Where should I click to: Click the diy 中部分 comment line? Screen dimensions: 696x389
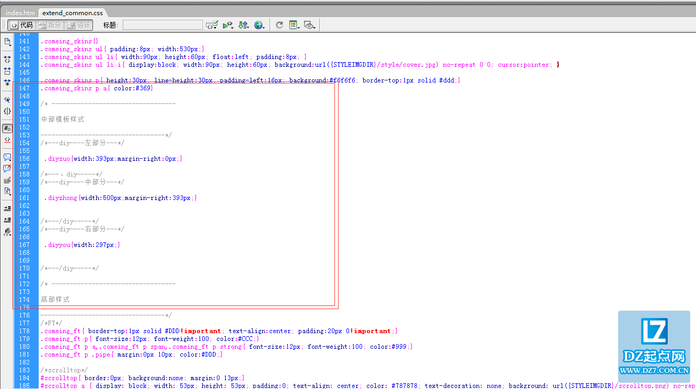(83, 182)
